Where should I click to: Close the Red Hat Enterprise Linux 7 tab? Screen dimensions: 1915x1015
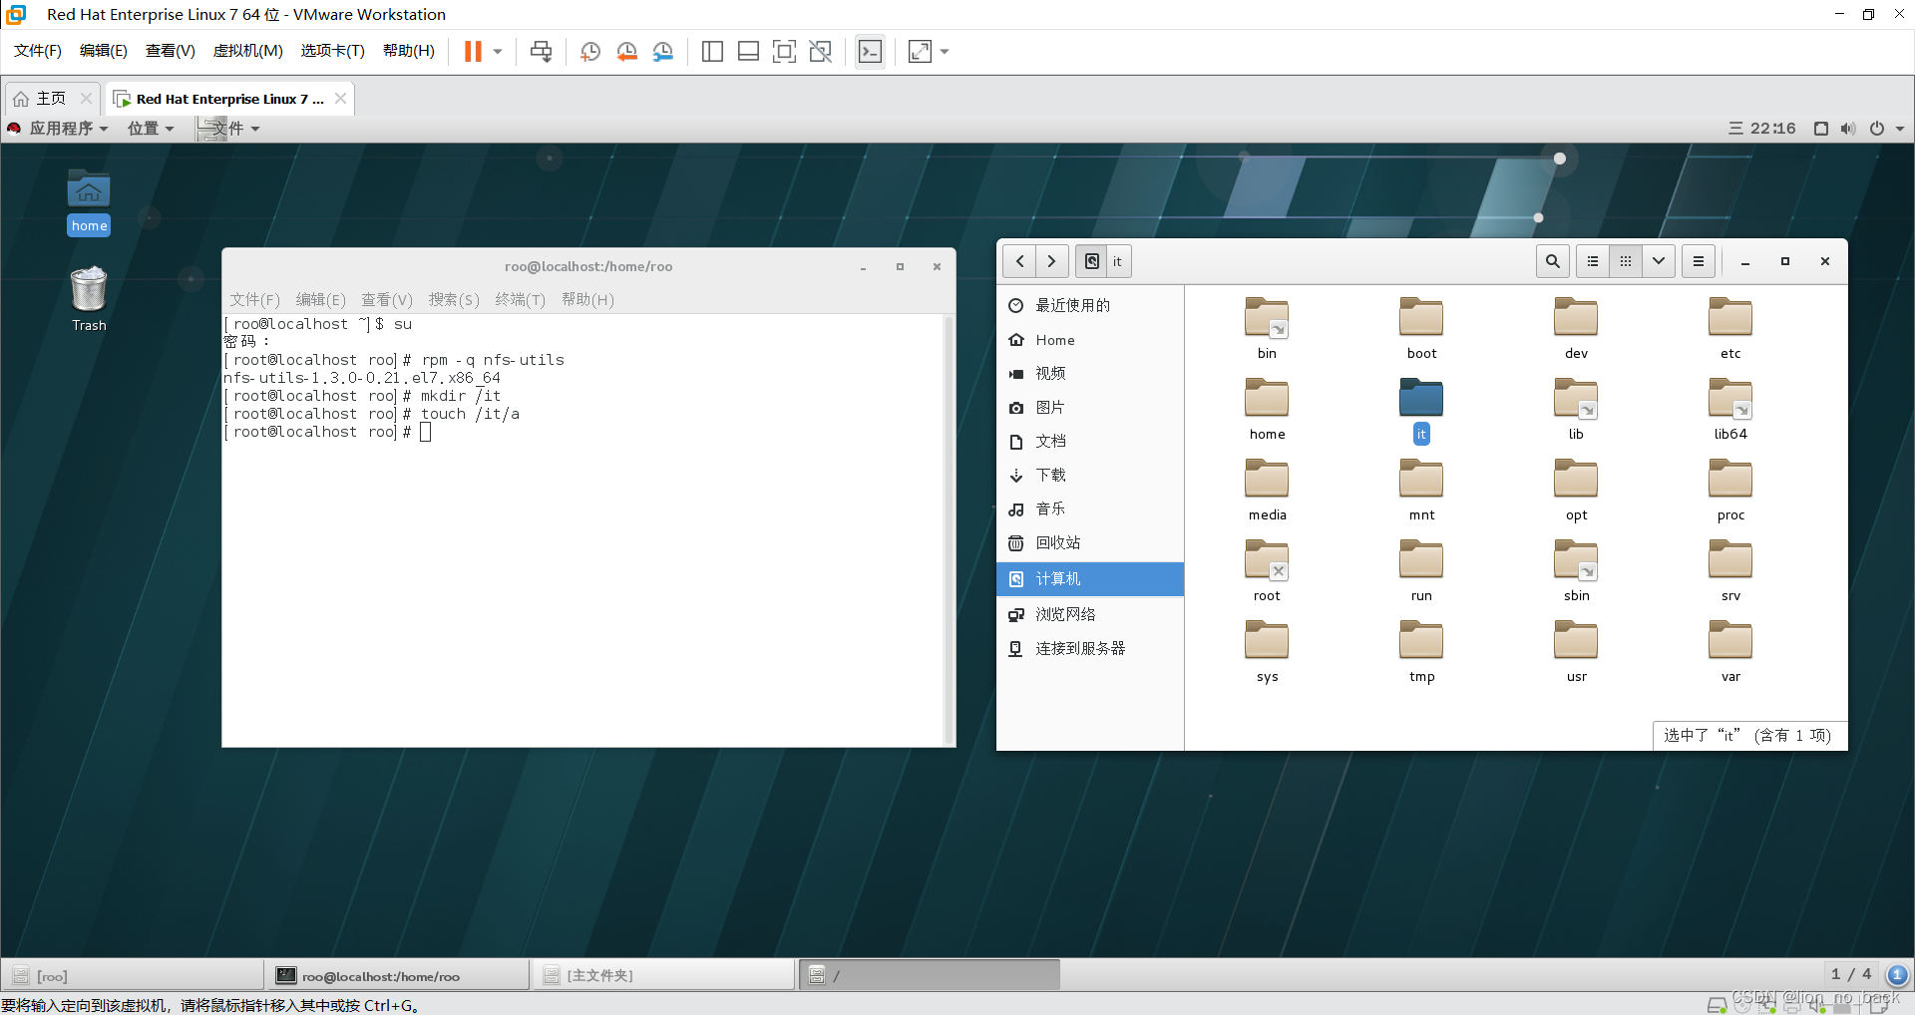[341, 98]
